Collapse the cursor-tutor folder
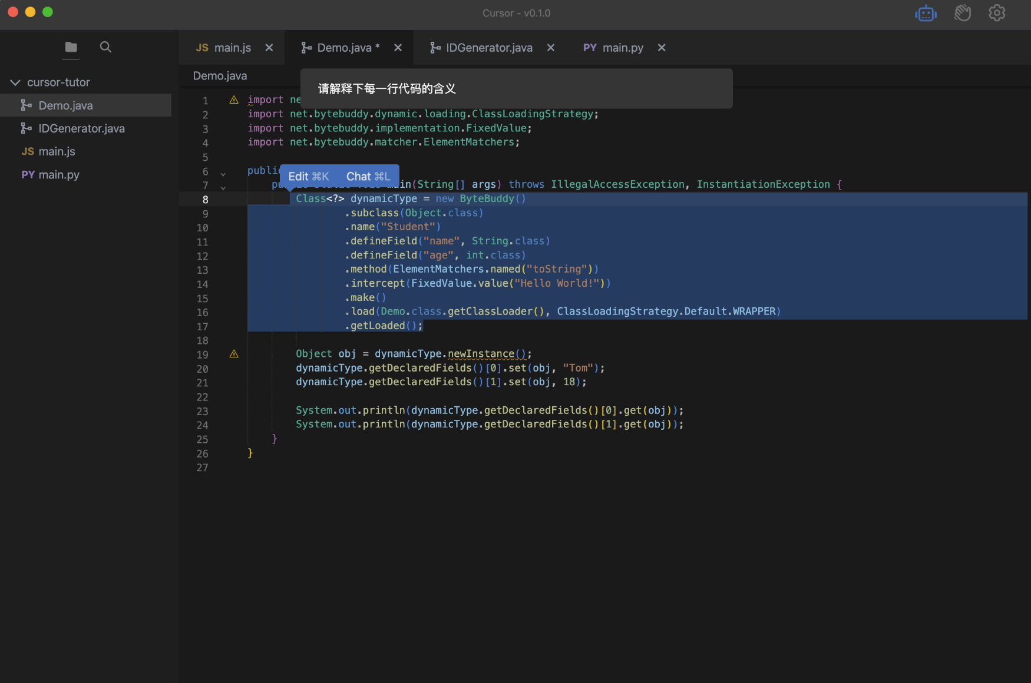Screen dimensions: 1031x683 15,82
